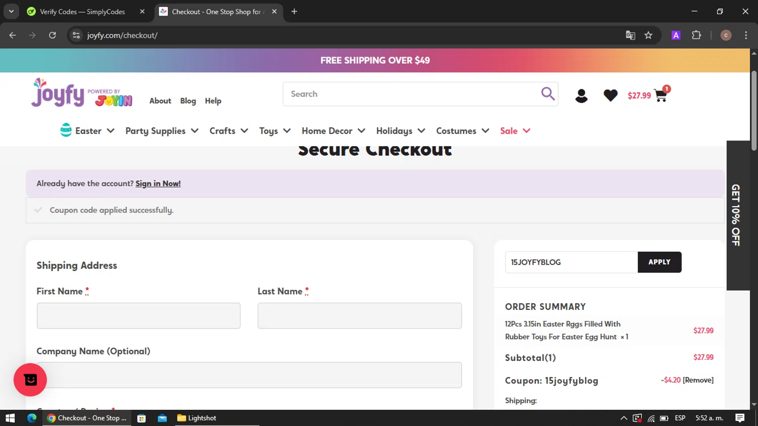Image resolution: width=758 pixels, height=426 pixels.
Task: Open the Blog page
Action: [188, 101]
